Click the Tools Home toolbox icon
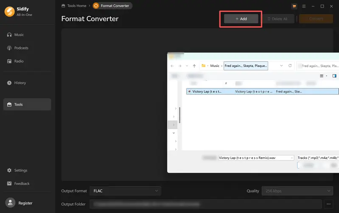Viewport: 339px width, 213px height. (x=63, y=6)
